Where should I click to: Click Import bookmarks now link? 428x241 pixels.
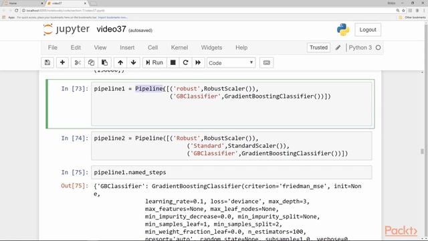click(112, 17)
